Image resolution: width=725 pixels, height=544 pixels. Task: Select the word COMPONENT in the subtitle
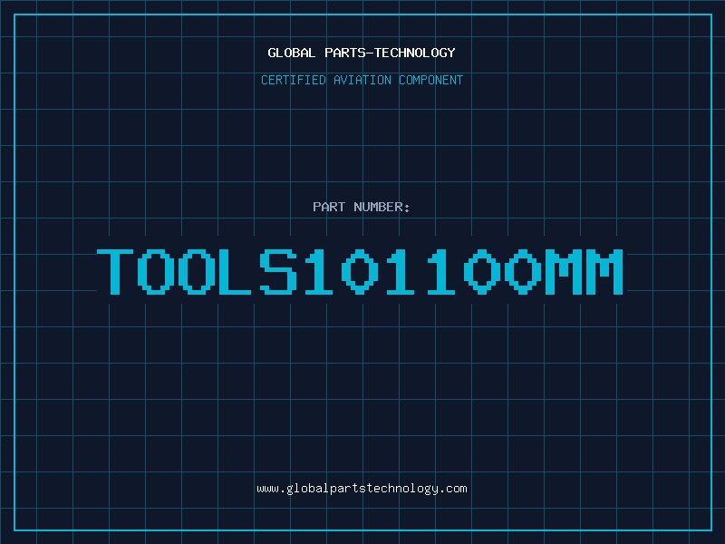430,80
